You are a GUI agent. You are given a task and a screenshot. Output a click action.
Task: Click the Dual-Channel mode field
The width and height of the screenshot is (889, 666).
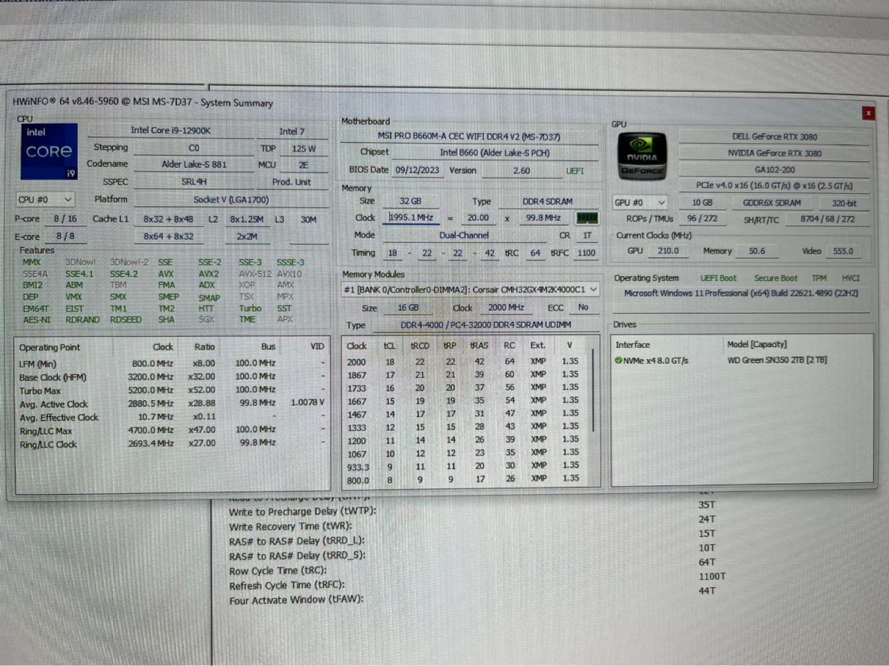[x=464, y=235]
